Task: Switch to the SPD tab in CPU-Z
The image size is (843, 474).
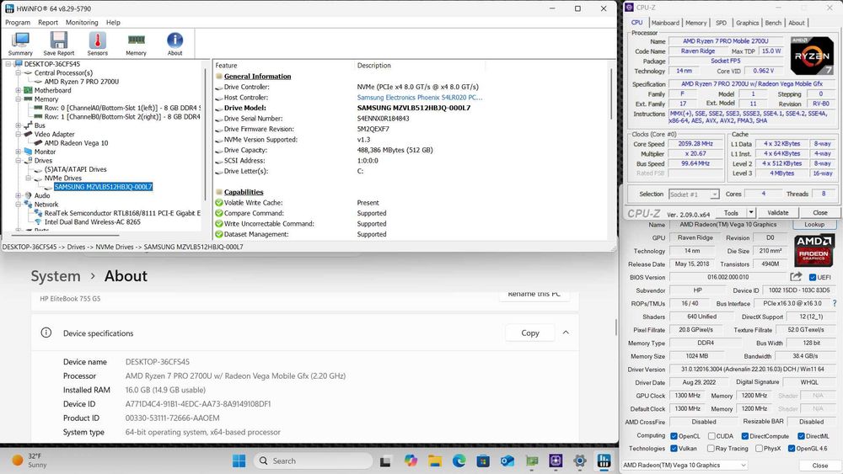Action: tap(721, 23)
